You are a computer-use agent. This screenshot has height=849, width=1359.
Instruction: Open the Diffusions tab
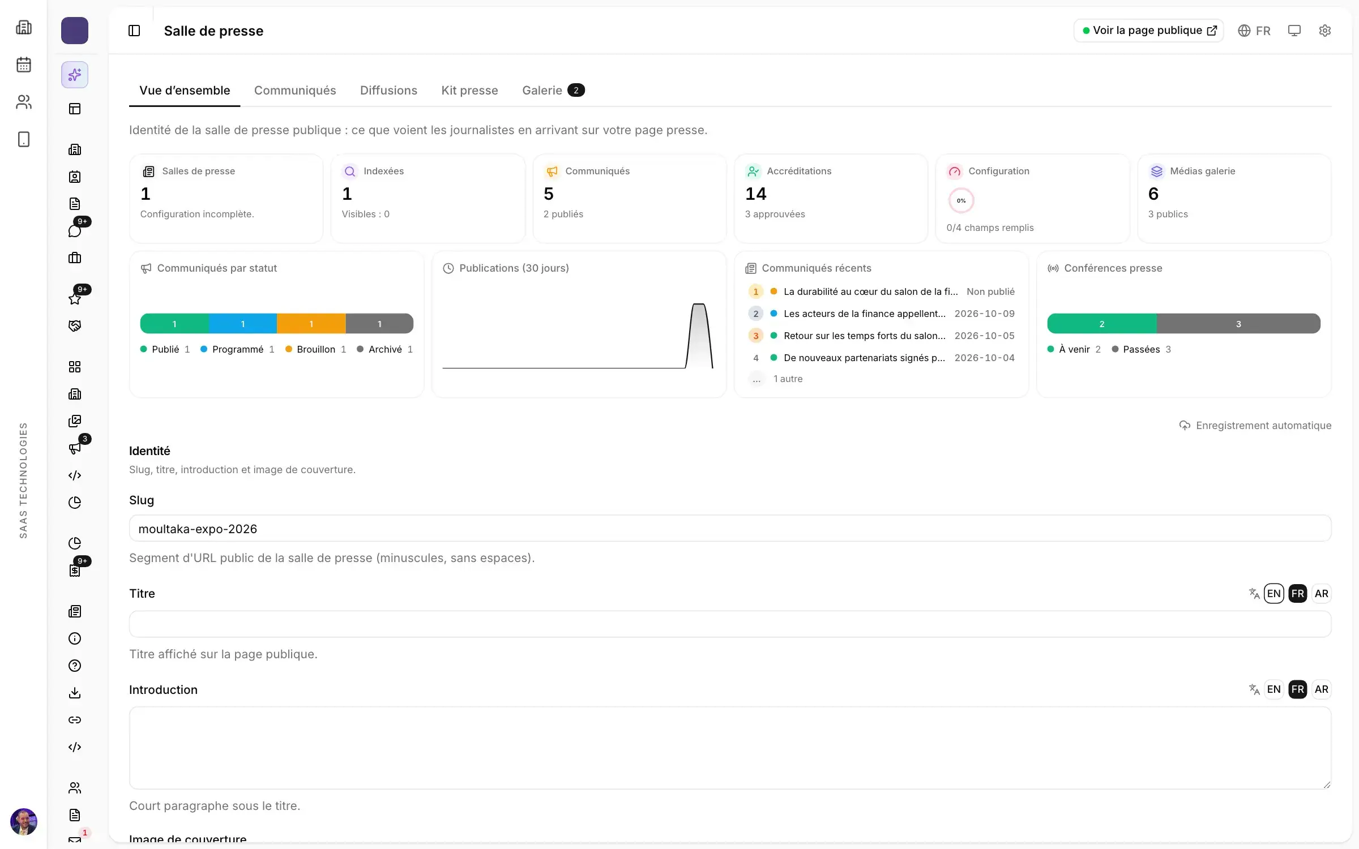(x=388, y=91)
